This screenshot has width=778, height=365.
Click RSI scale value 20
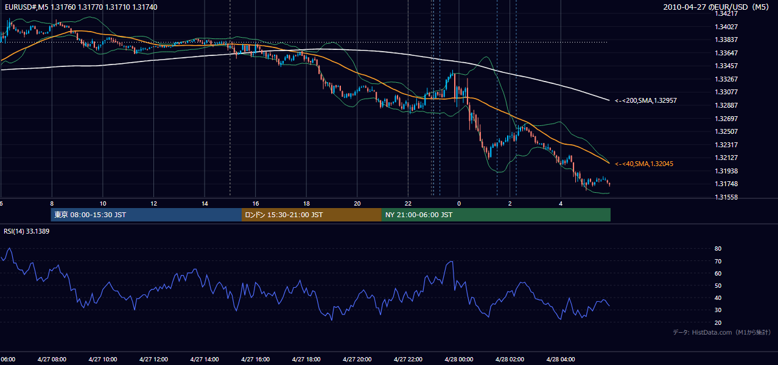718,322
